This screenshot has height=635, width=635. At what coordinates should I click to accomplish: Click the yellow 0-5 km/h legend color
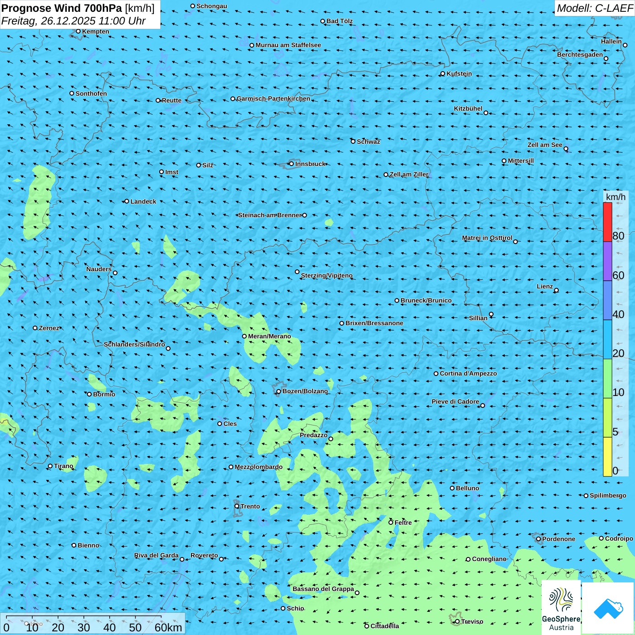pyautogui.click(x=607, y=456)
